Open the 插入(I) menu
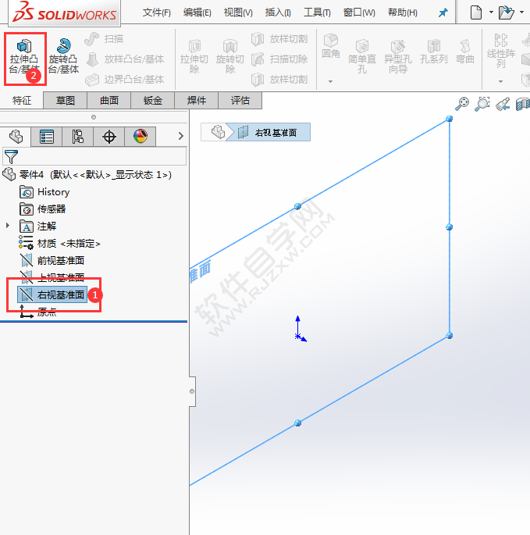Image resolution: width=530 pixels, height=535 pixels. [x=278, y=12]
